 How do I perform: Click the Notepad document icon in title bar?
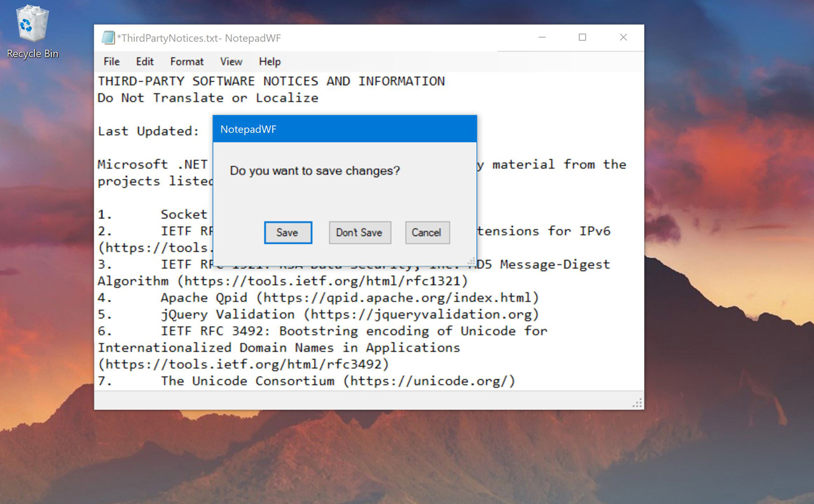click(108, 38)
